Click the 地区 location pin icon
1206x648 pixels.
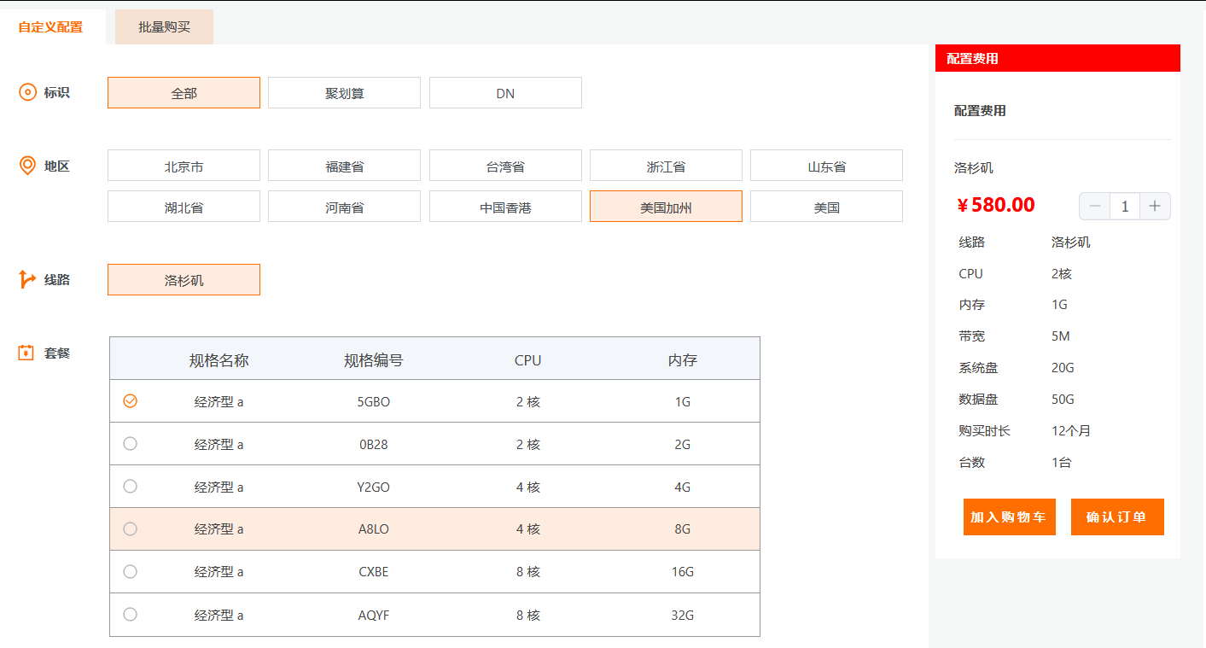pos(27,166)
